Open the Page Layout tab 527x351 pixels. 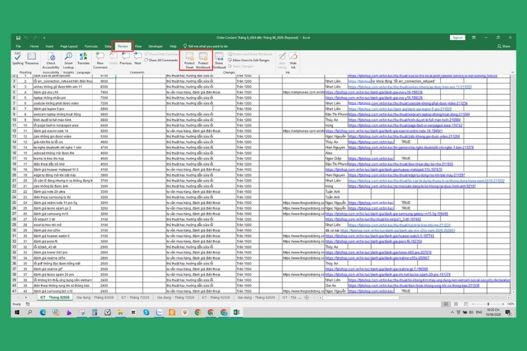click(x=69, y=46)
